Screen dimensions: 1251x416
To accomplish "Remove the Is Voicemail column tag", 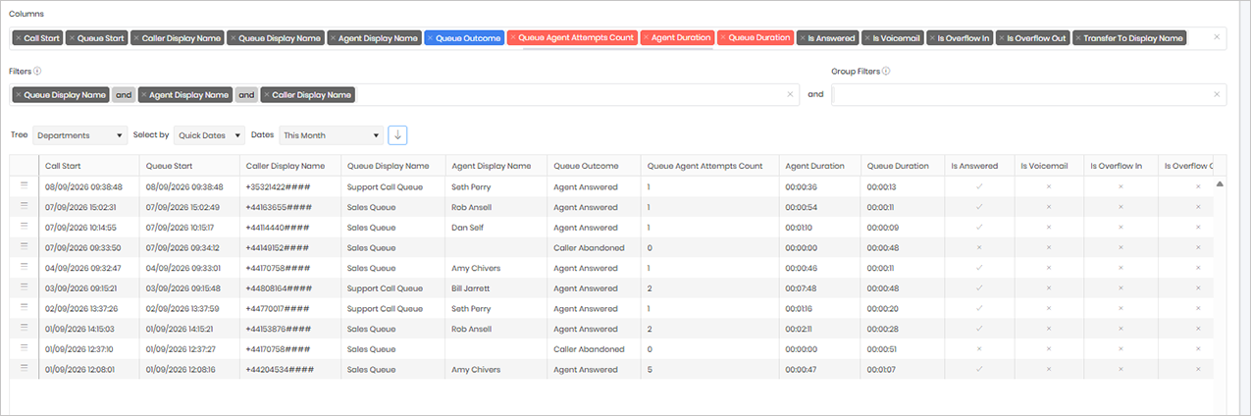I will click(x=867, y=38).
